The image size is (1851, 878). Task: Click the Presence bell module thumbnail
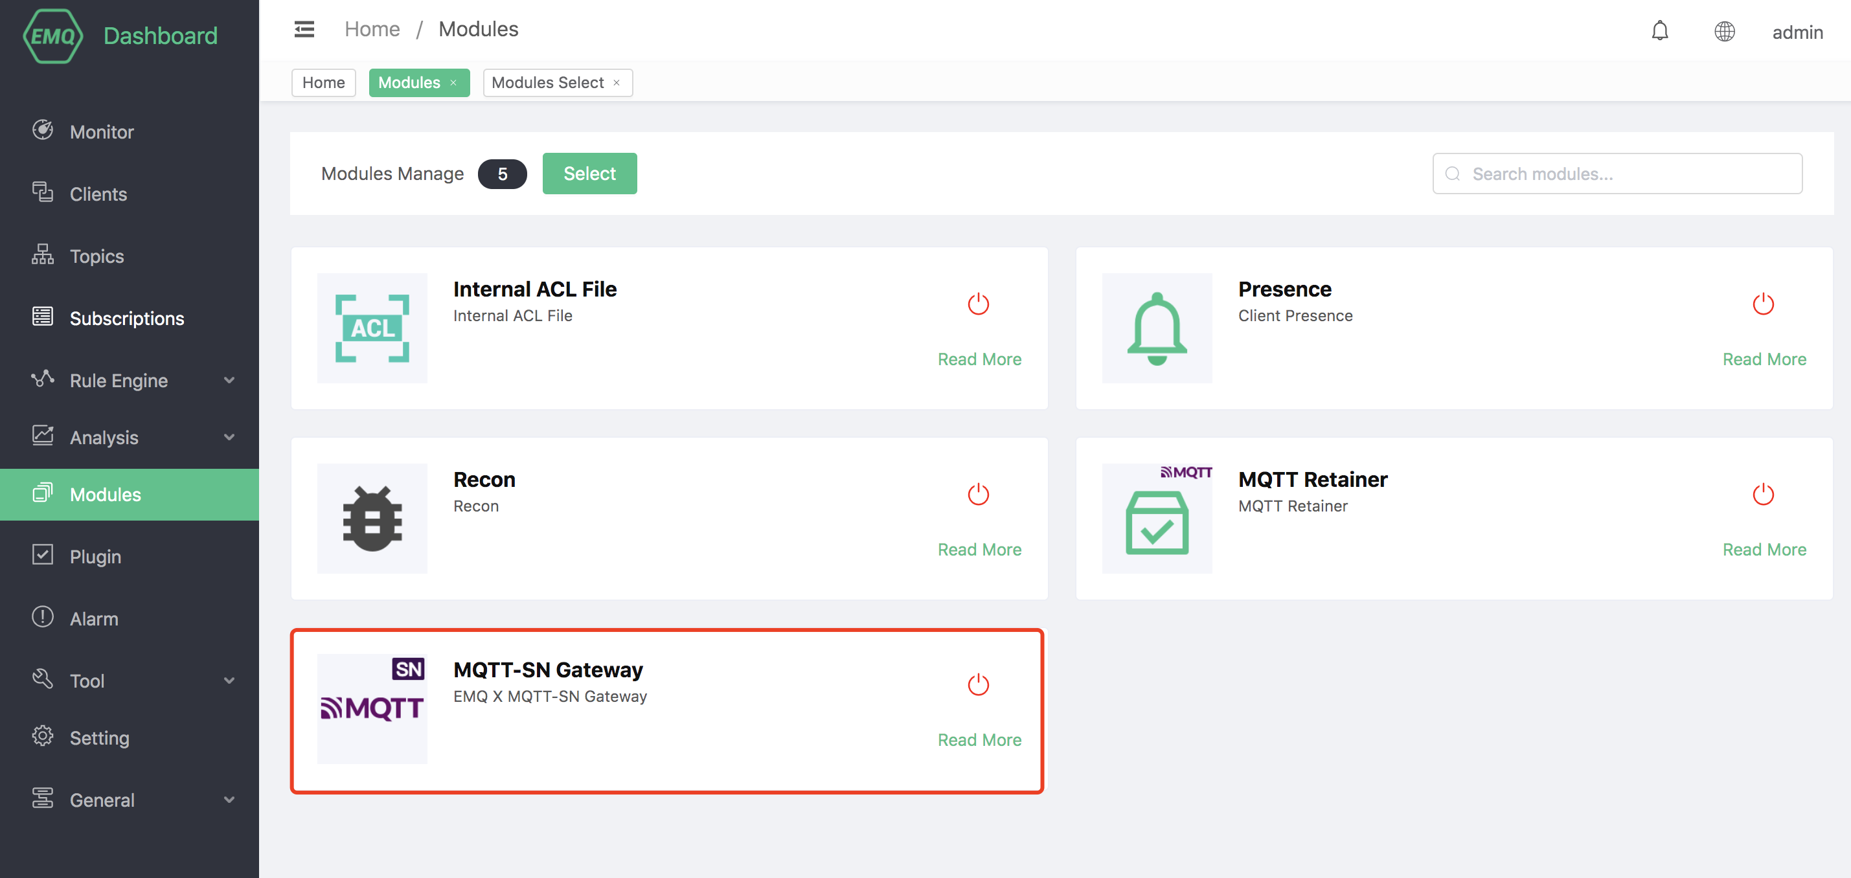(x=1157, y=328)
